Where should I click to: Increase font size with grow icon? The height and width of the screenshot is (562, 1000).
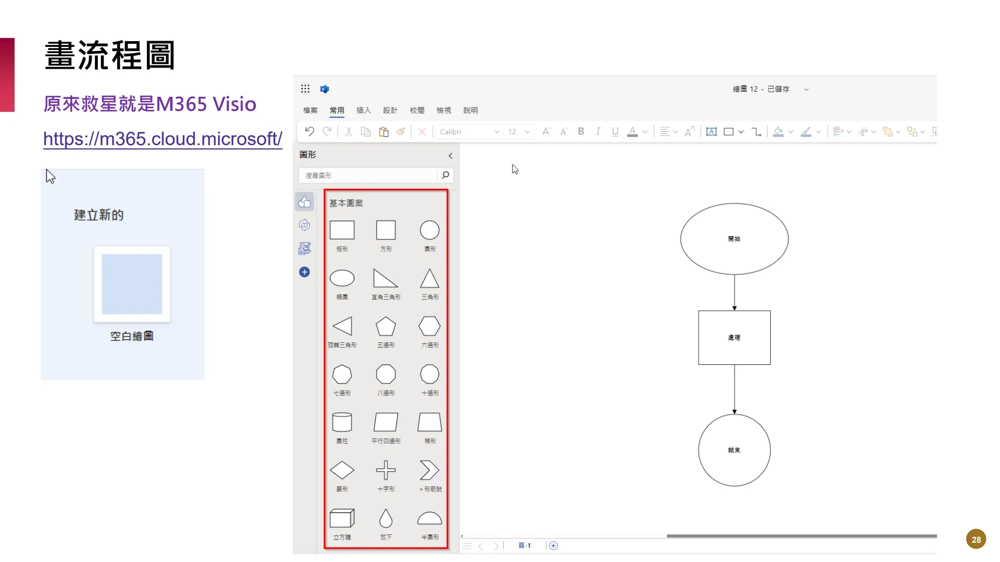pos(546,132)
